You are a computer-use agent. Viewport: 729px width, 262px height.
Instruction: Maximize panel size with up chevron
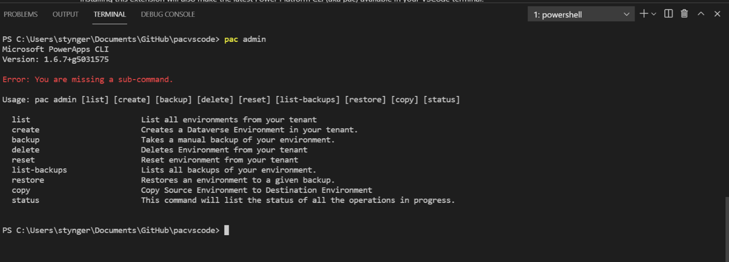click(x=701, y=14)
